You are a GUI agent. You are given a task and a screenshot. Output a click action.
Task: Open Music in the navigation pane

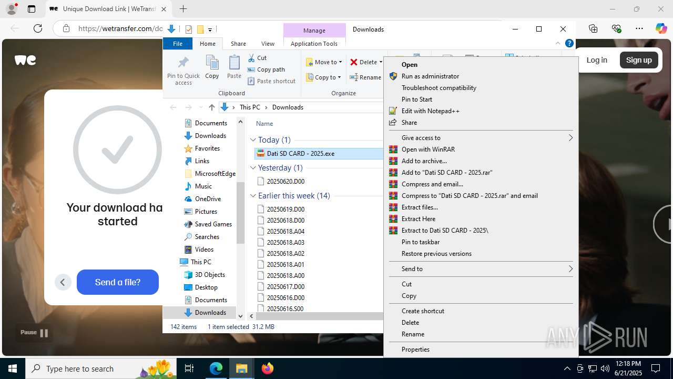pyautogui.click(x=203, y=186)
